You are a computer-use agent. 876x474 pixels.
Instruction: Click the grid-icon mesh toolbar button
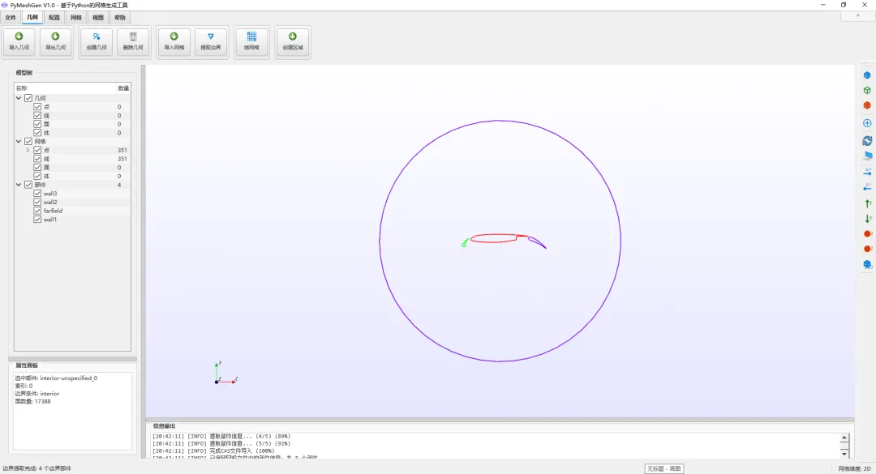[x=251, y=41]
